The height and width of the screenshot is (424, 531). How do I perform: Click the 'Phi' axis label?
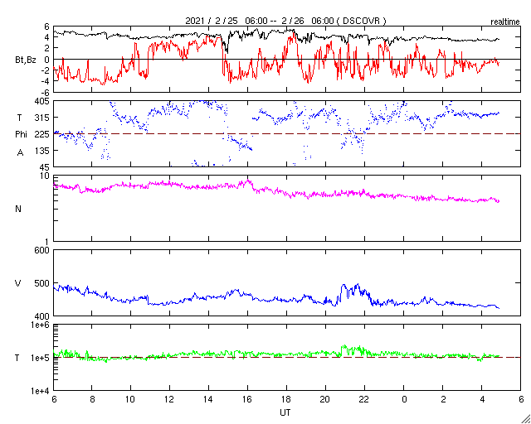point(21,135)
